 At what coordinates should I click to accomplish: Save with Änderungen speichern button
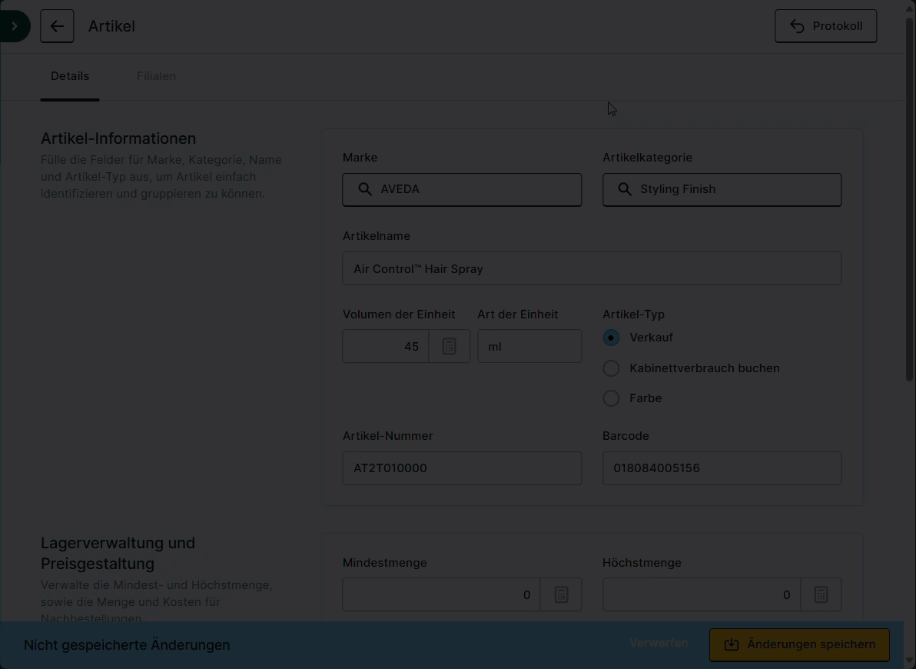click(x=800, y=645)
